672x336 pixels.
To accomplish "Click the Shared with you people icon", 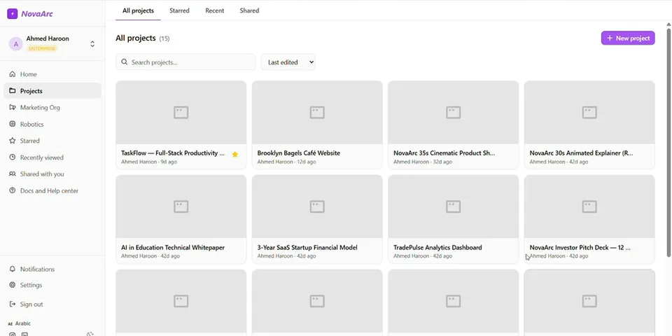I will click(13, 174).
